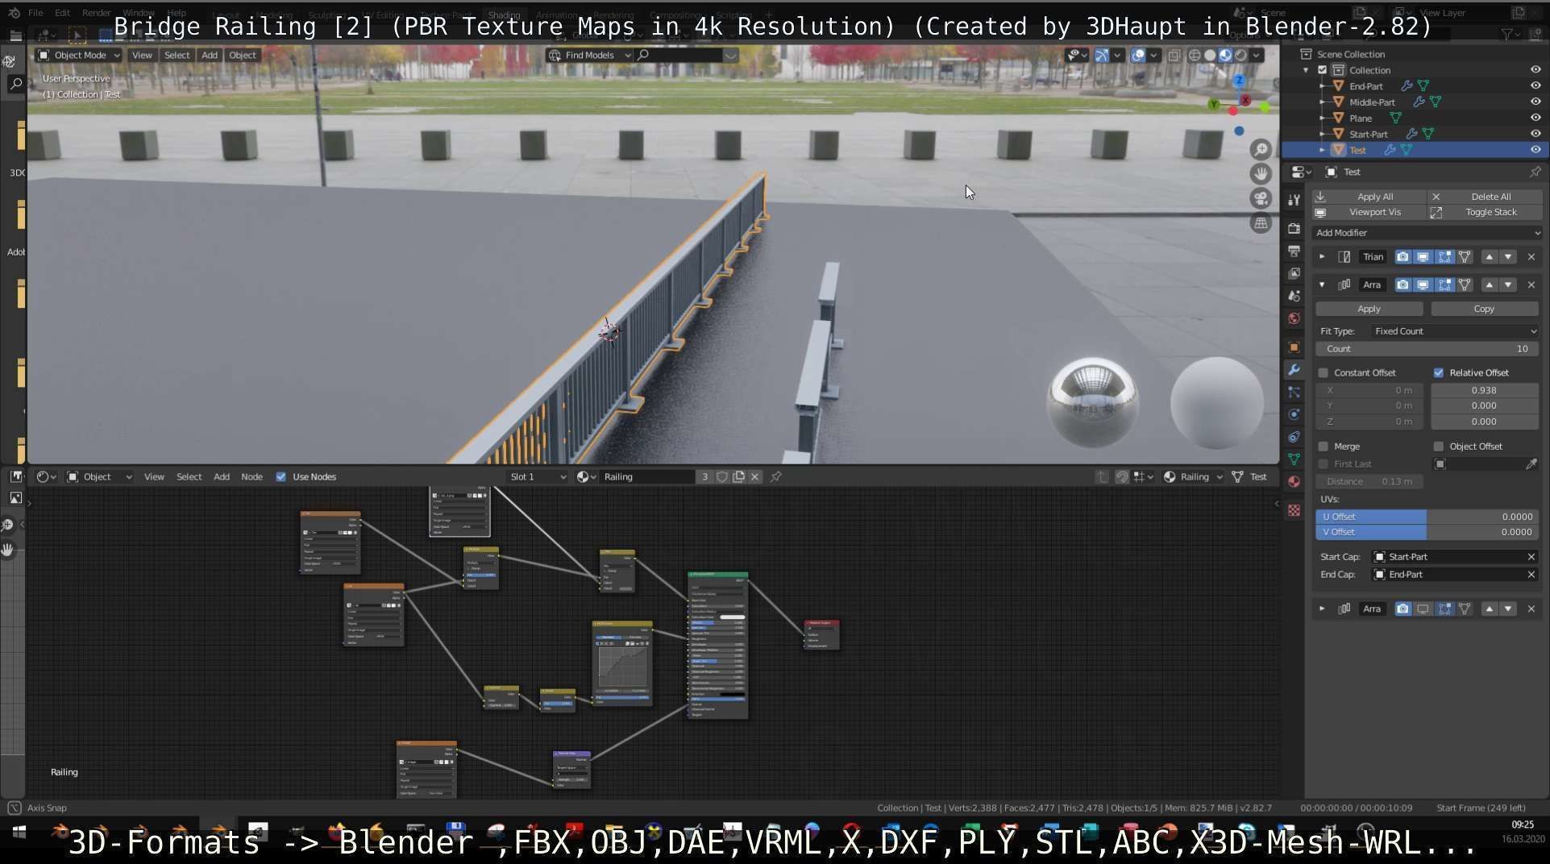Open the node editor Node menu
The width and height of the screenshot is (1550, 864).
click(251, 477)
